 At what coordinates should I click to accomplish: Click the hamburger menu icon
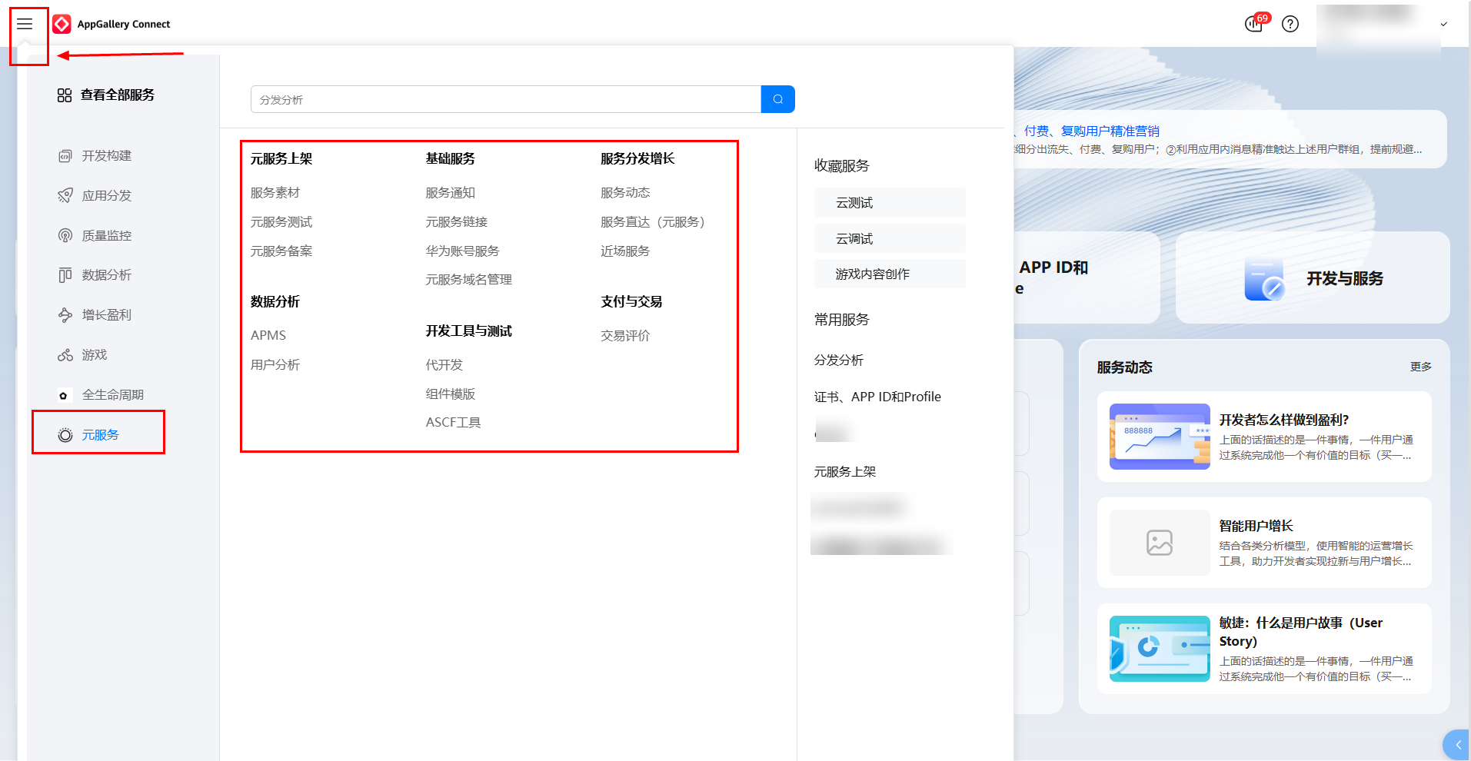pyautogui.click(x=25, y=24)
